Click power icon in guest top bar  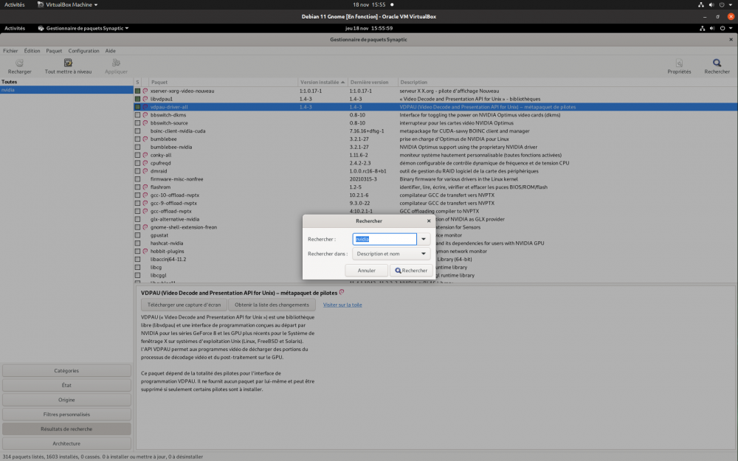tap(723, 28)
